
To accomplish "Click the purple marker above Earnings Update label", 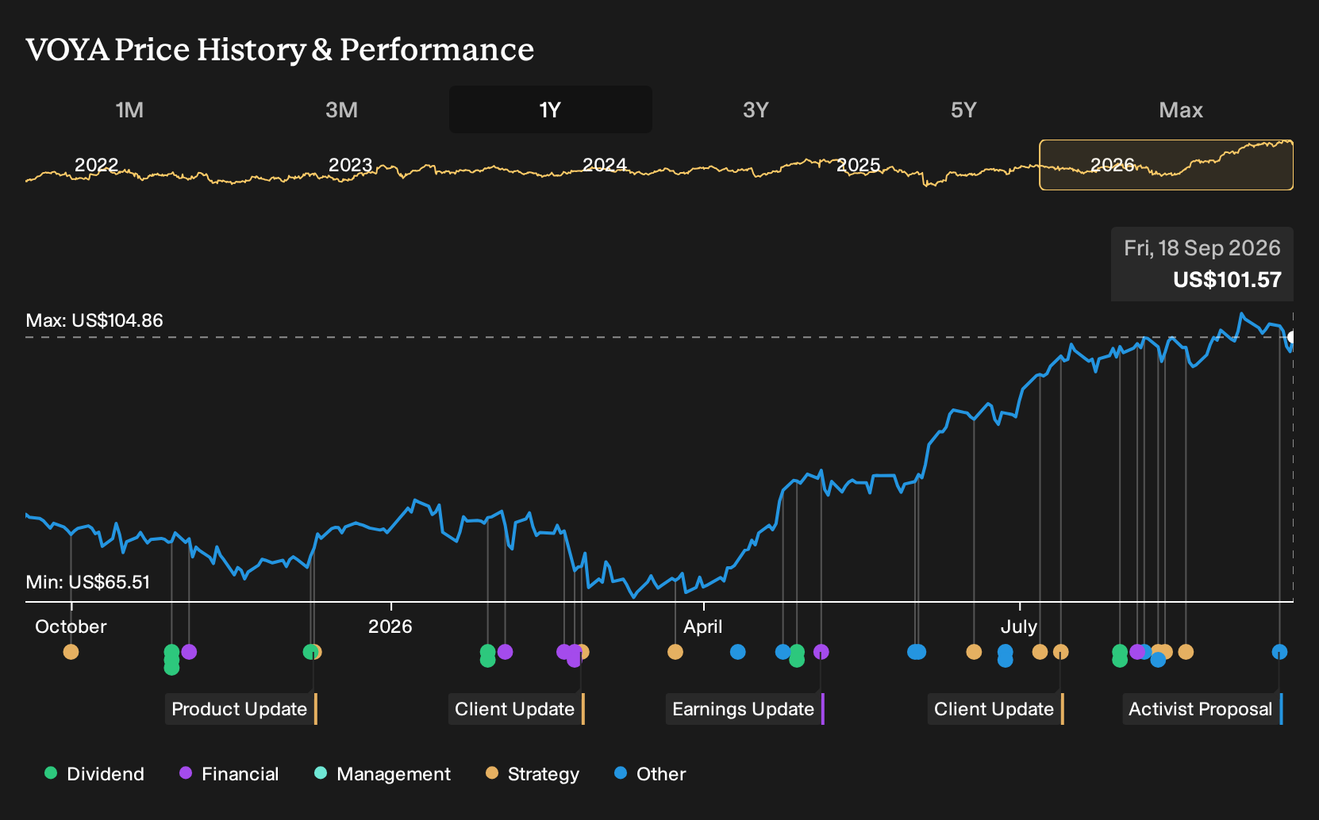I will pyautogui.click(x=821, y=652).
